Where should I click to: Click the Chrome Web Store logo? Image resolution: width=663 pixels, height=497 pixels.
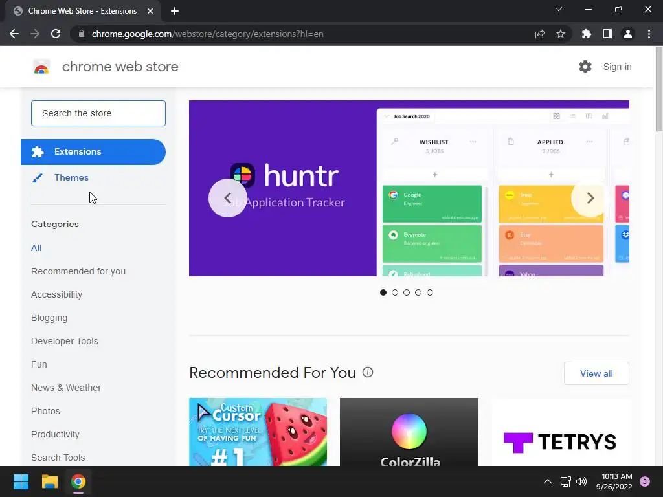[x=41, y=67]
